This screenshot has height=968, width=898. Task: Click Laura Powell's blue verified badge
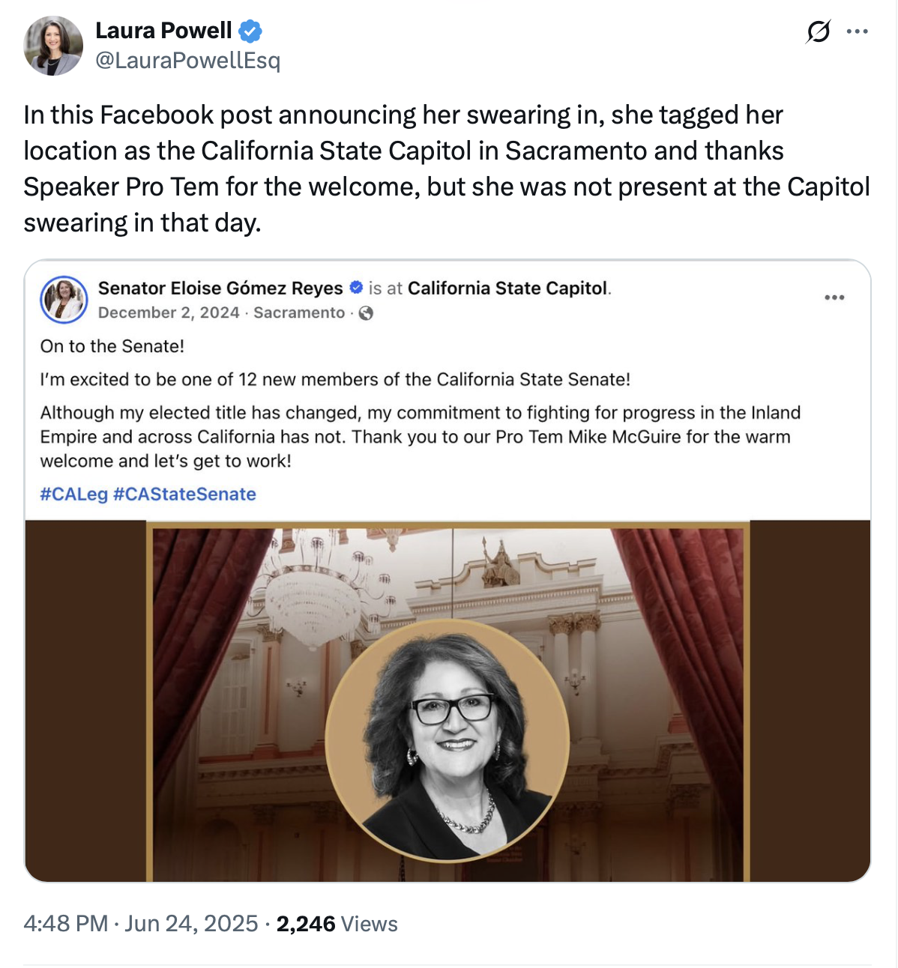pyautogui.click(x=250, y=31)
